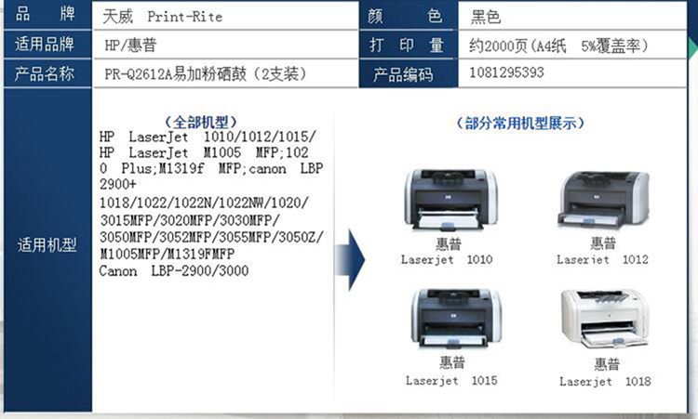Click the 品牌 label cell
This screenshot has width=698, height=419.
47,14
